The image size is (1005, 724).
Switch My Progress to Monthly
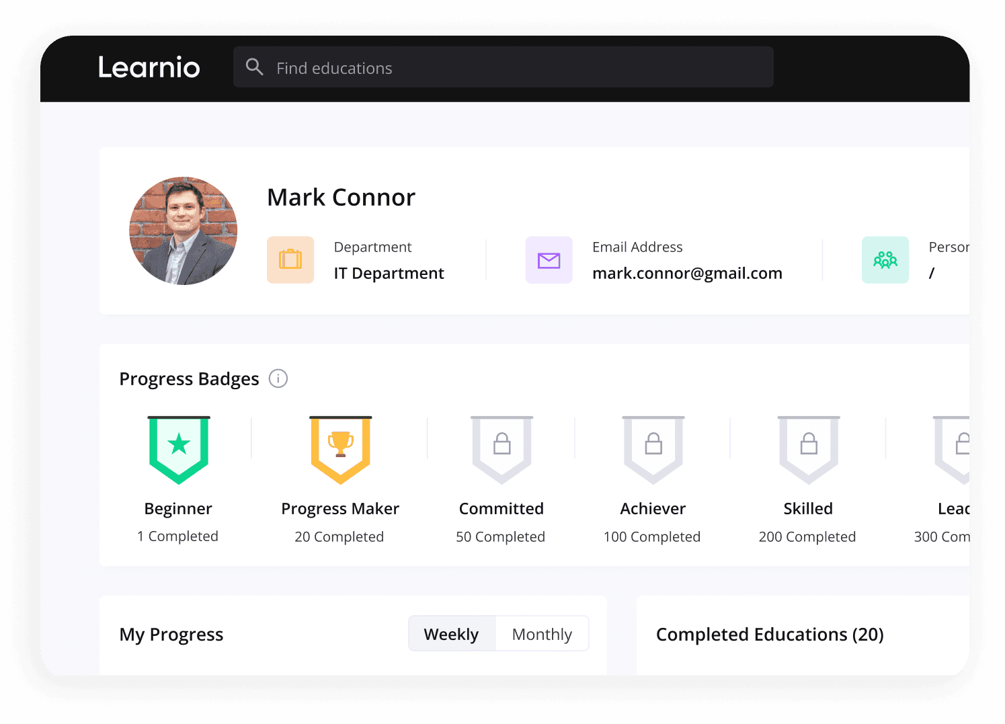coord(542,634)
